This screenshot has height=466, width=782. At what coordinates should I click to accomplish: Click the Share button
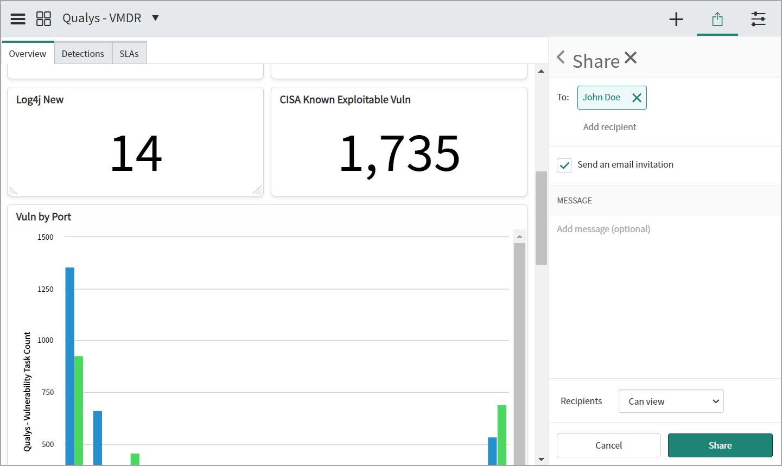[720, 445]
